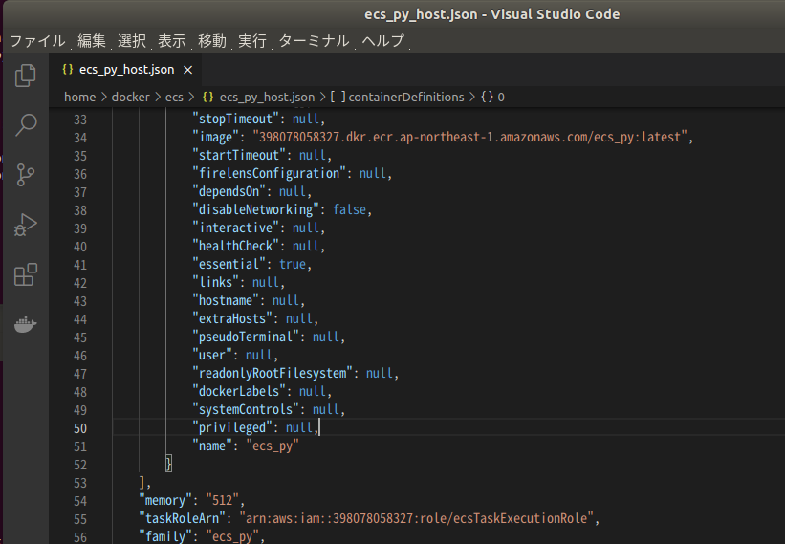Click the "memory" key
The image size is (785, 544).
pos(165,500)
